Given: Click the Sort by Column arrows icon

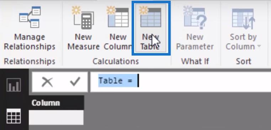Looking at the screenshot, I should click(243, 18).
